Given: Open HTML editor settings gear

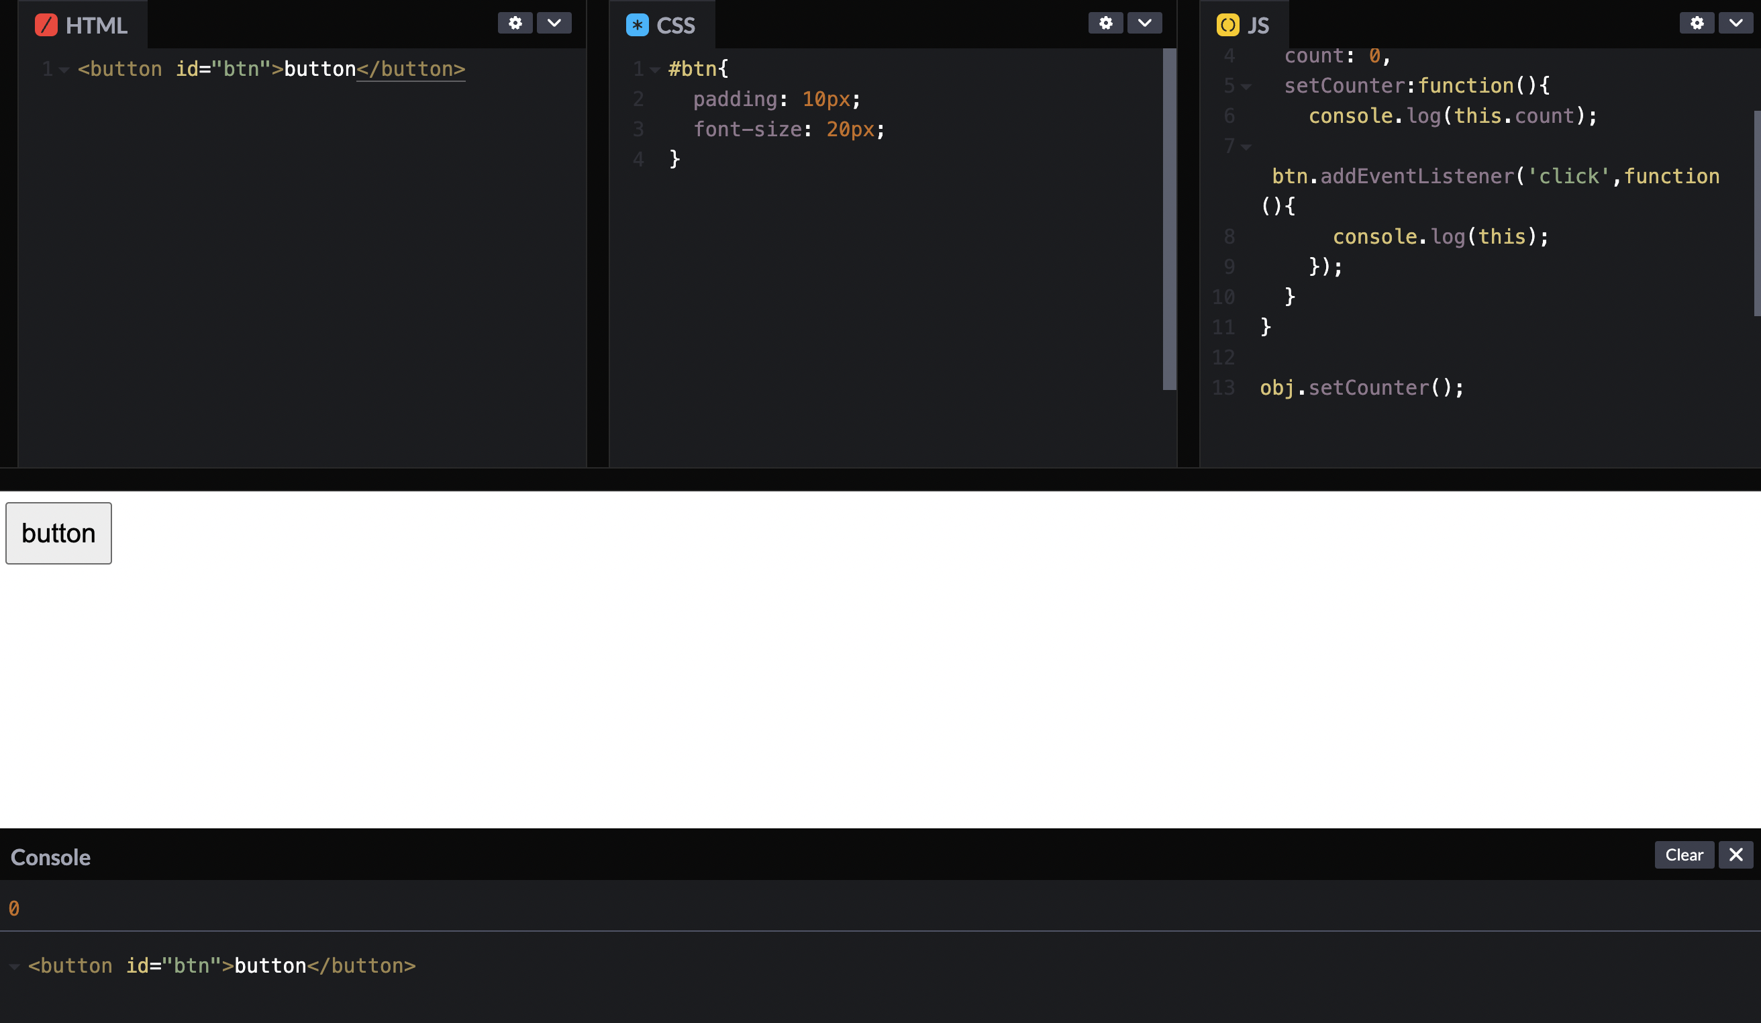Looking at the screenshot, I should (x=515, y=23).
